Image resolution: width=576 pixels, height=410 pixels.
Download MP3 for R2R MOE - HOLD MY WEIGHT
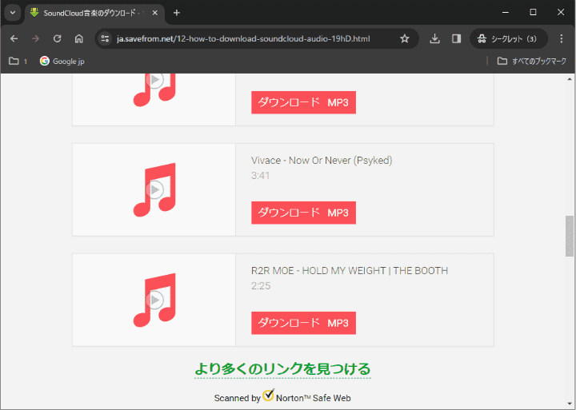click(x=303, y=323)
